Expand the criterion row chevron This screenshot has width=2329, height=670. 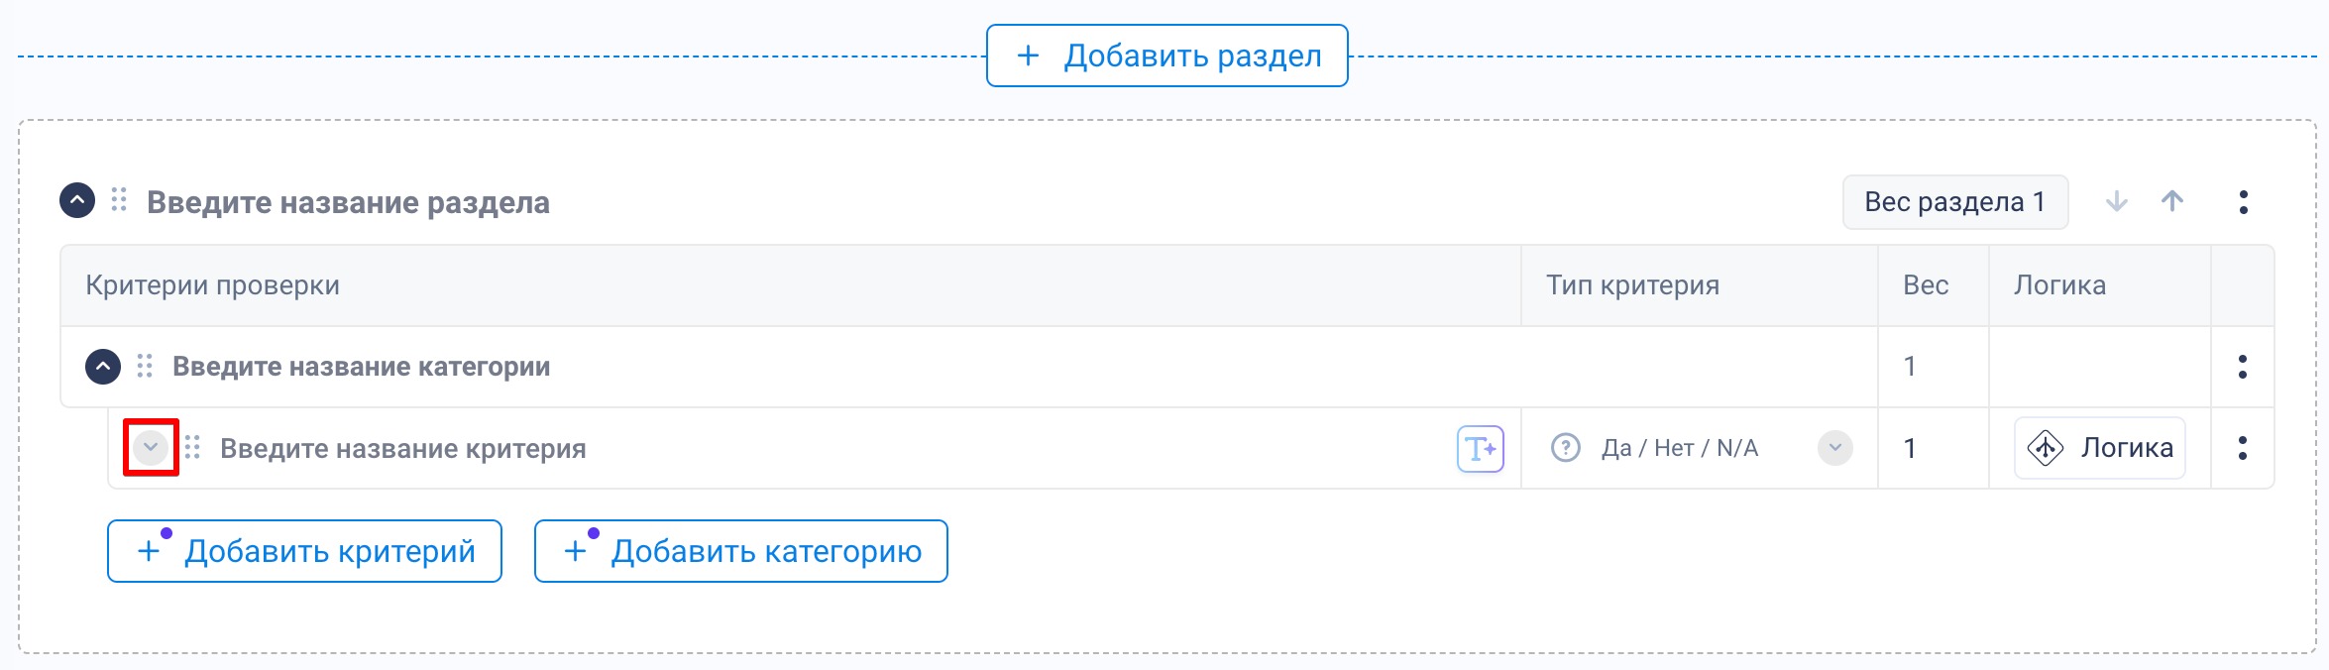tap(151, 448)
